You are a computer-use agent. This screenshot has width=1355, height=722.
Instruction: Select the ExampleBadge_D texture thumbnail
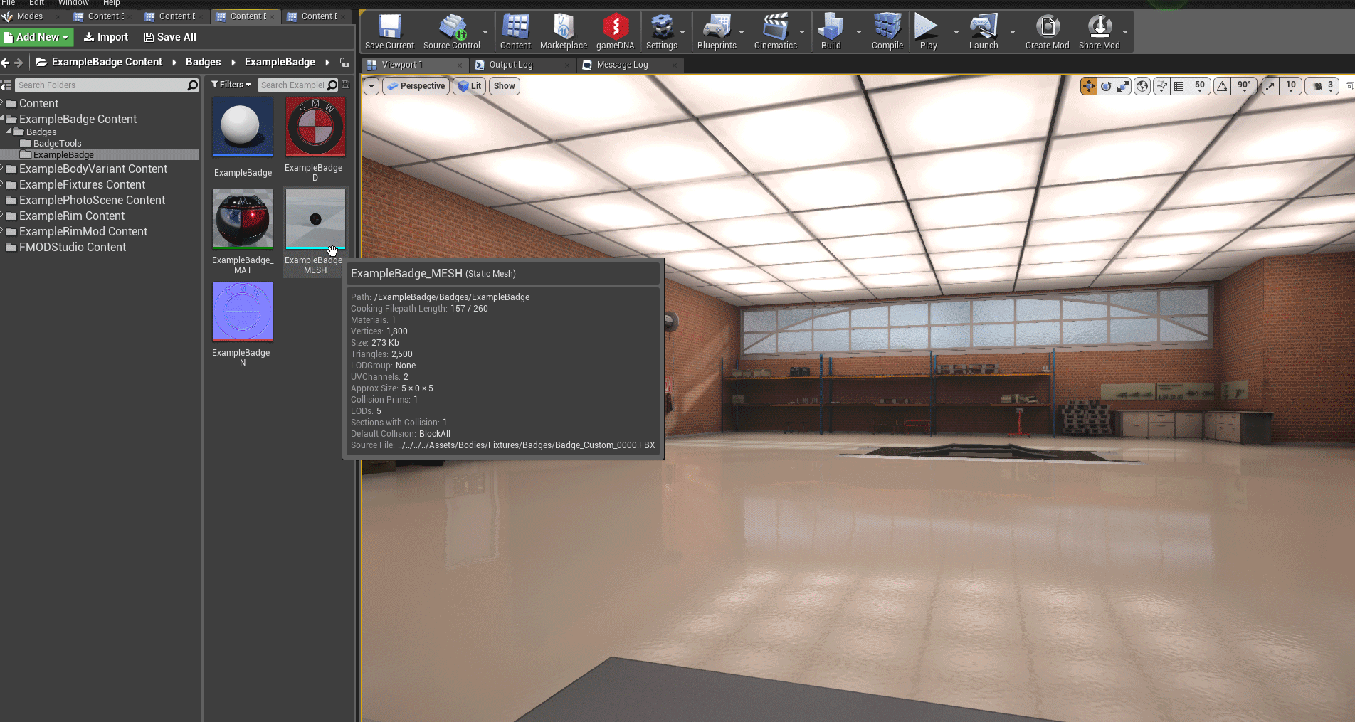[315, 127]
